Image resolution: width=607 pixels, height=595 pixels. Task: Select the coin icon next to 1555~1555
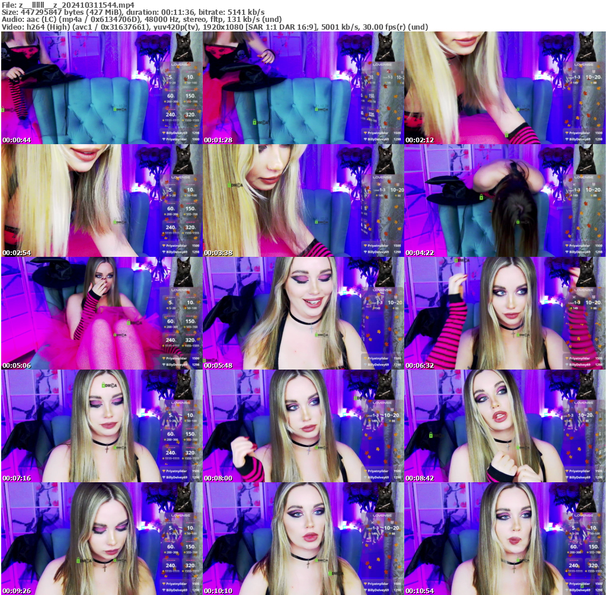click(183, 120)
